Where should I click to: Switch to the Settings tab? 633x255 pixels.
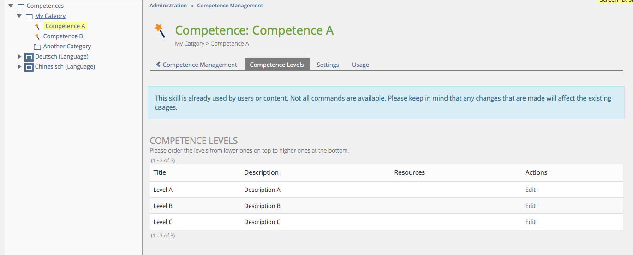(328, 65)
